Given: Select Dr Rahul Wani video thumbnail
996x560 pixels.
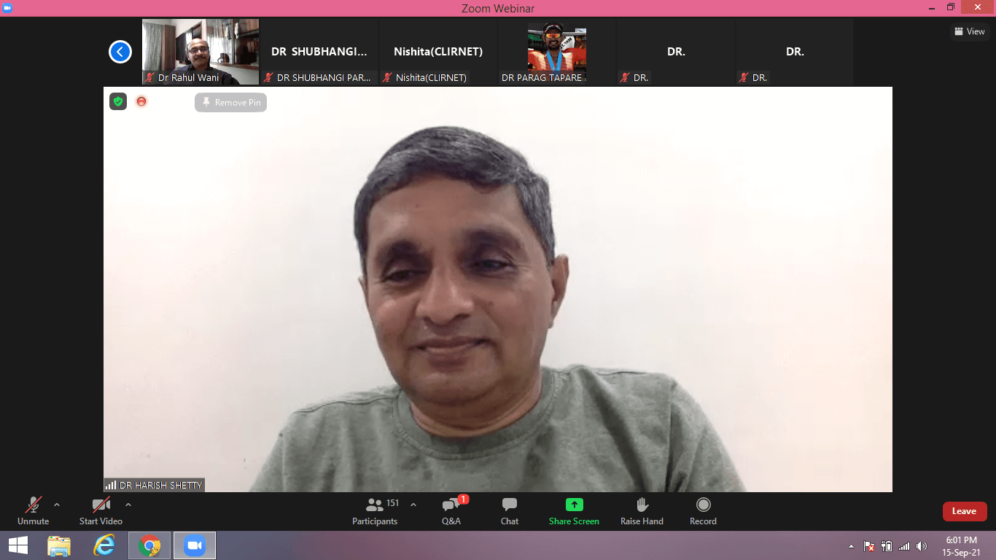Looking at the screenshot, I should coord(200,52).
